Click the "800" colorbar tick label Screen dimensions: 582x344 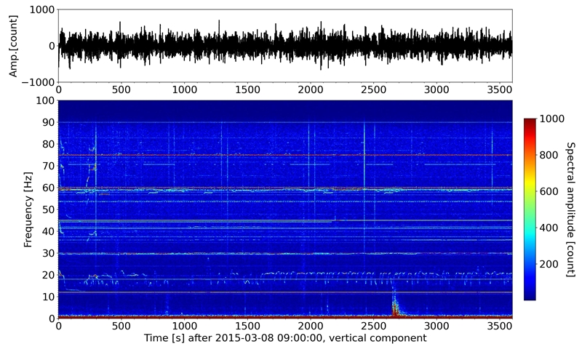tap(549, 155)
